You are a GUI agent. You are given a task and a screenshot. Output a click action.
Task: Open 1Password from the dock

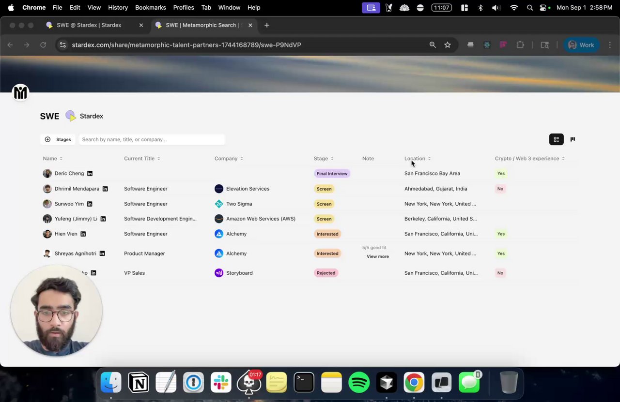pos(193,383)
